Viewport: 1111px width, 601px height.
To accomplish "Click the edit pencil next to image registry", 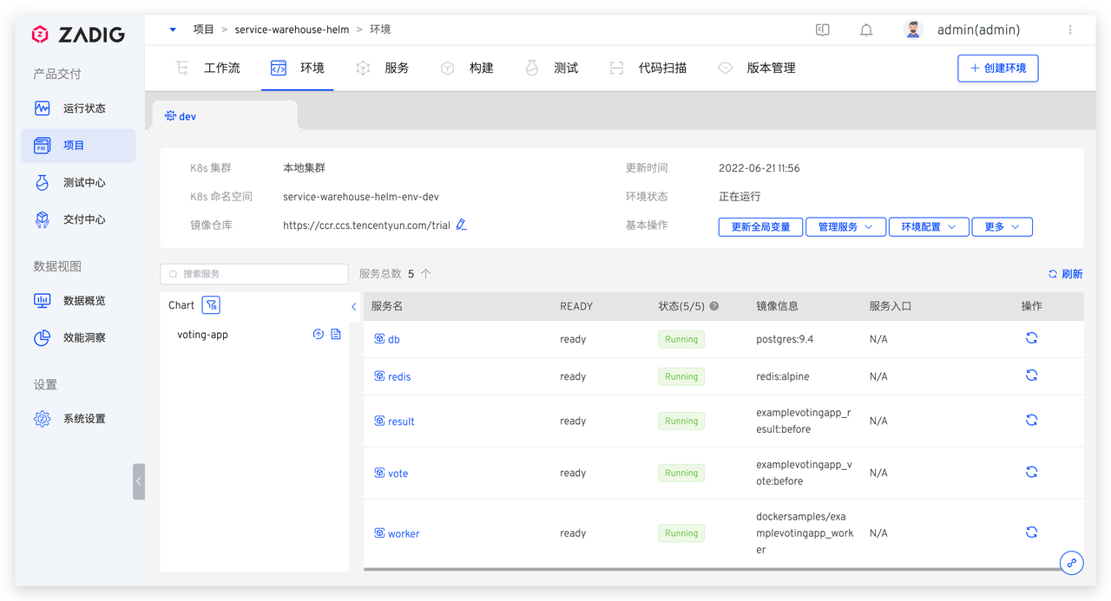I will 462,225.
